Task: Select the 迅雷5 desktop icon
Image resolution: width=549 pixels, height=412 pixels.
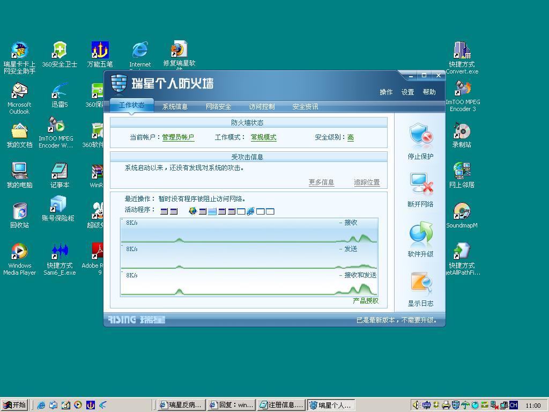Action: tap(60, 95)
